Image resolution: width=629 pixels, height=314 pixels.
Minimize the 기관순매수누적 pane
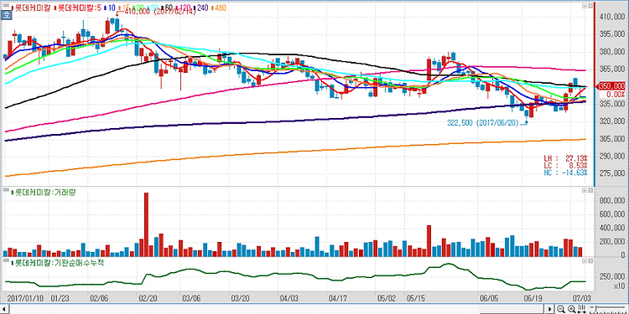585,262
